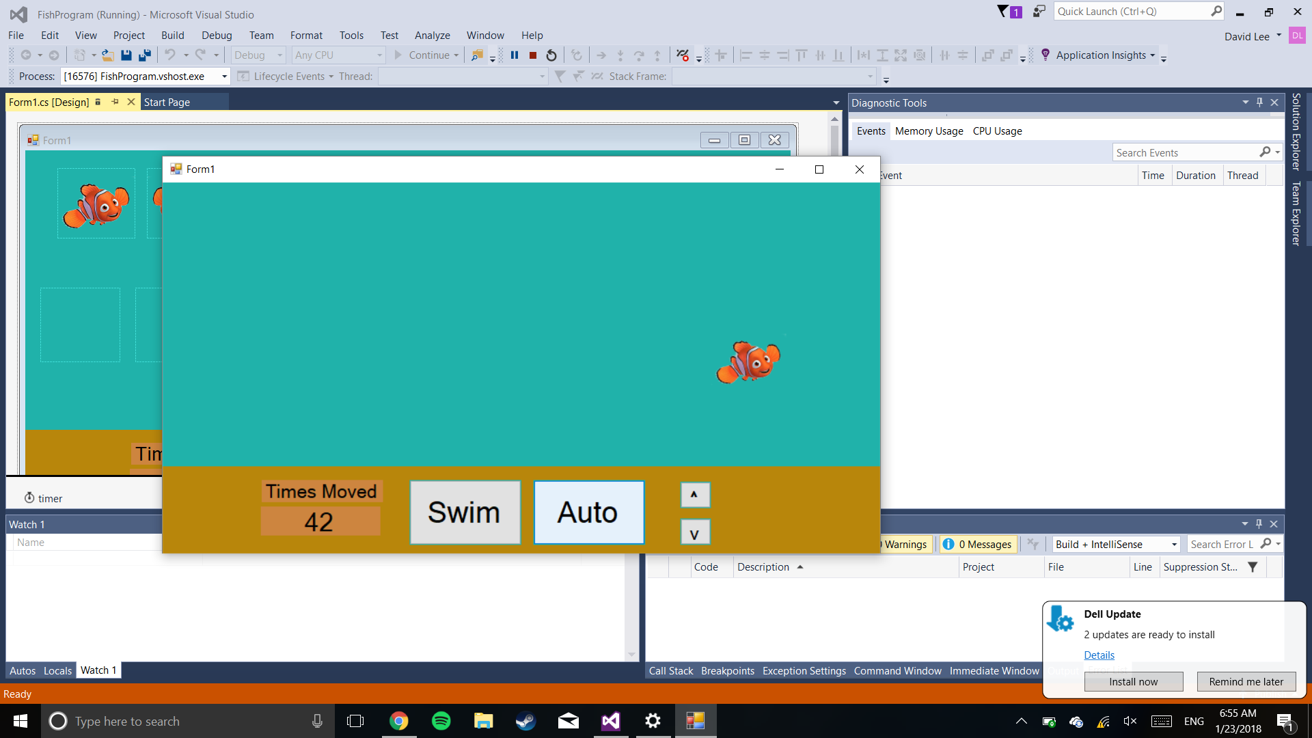Image resolution: width=1312 pixels, height=738 pixels.
Task: Click IntelliTrace events toolbar icon
Action: [682, 55]
